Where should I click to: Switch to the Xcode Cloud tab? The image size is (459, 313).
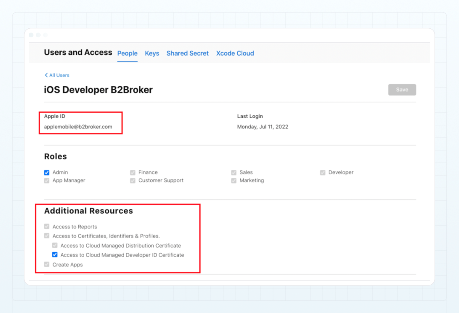coord(235,53)
